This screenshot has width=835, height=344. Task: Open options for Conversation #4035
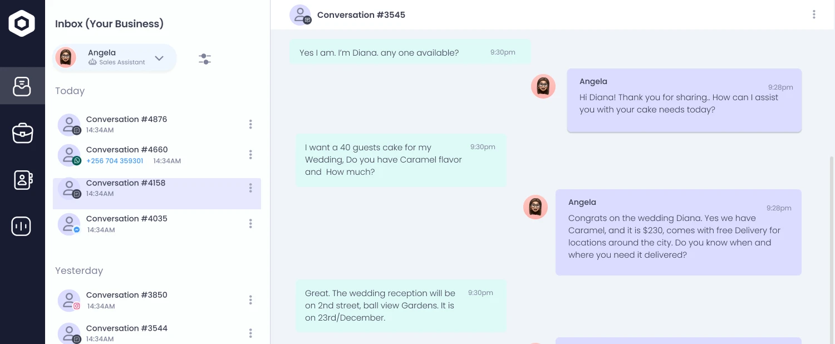coord(250,224)
